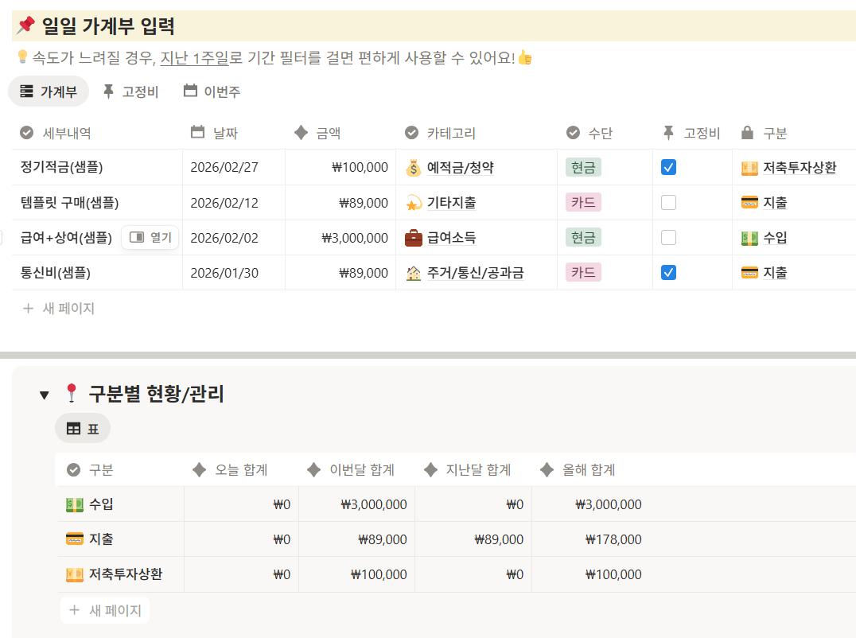Click the 정기적금(샘플) title cell

[97, 168]
